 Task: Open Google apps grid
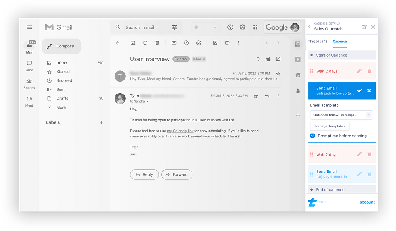tap(255, 27)
